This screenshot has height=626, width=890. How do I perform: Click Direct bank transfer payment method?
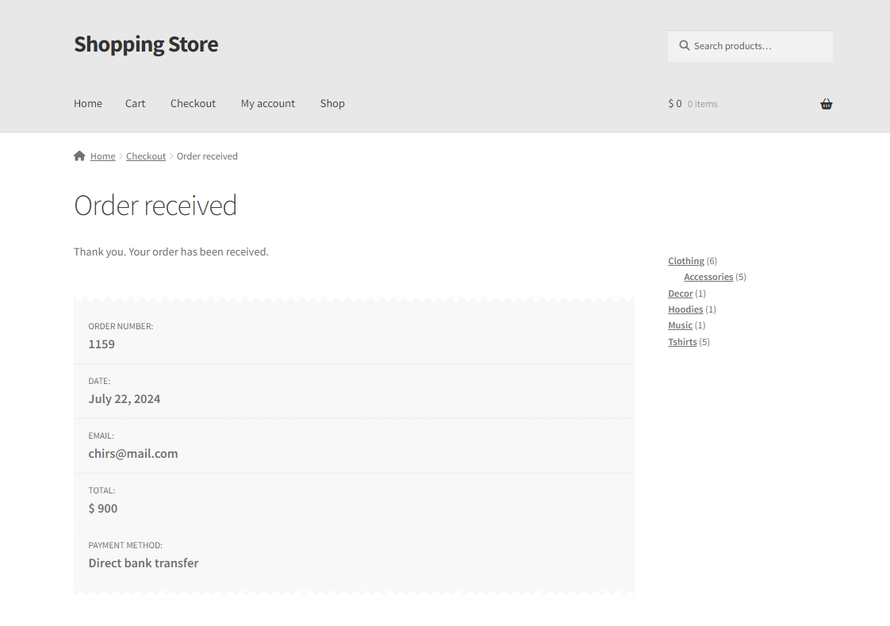tap(144, 563)
